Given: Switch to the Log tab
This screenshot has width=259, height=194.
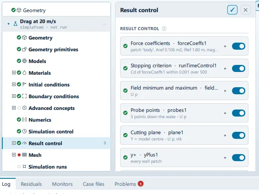Looking at the screenshot, I should [6, 184].
